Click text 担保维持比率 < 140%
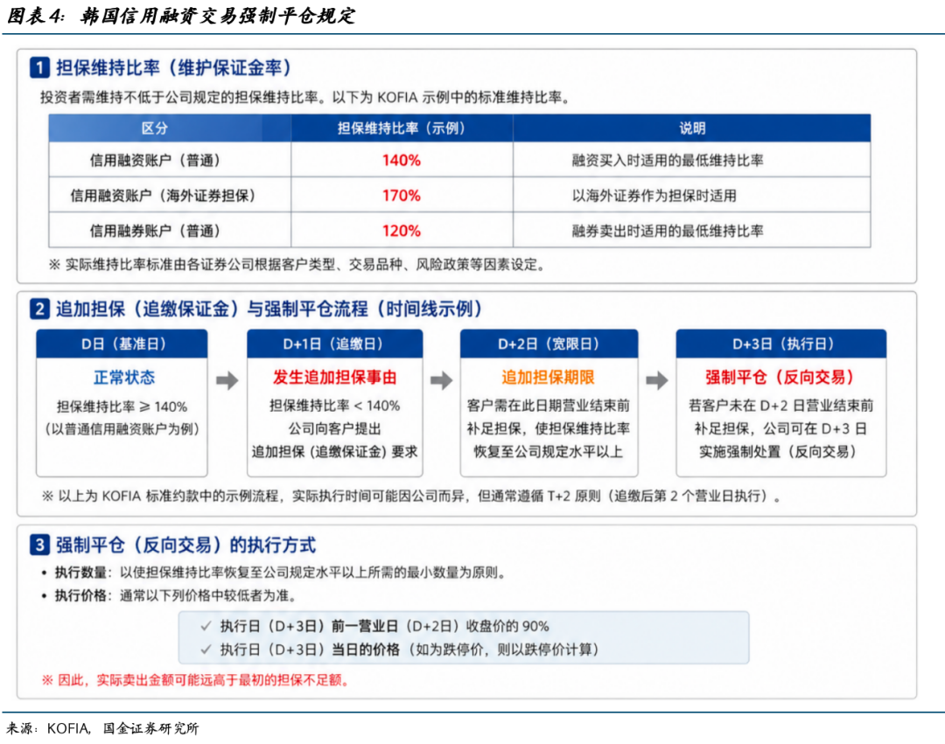This screenshot has height=744, width=945. coord(334,406)
